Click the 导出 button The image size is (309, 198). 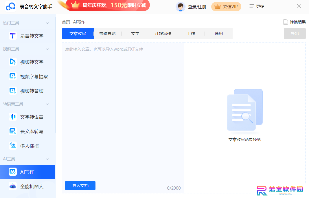click(x=295, y=34)
